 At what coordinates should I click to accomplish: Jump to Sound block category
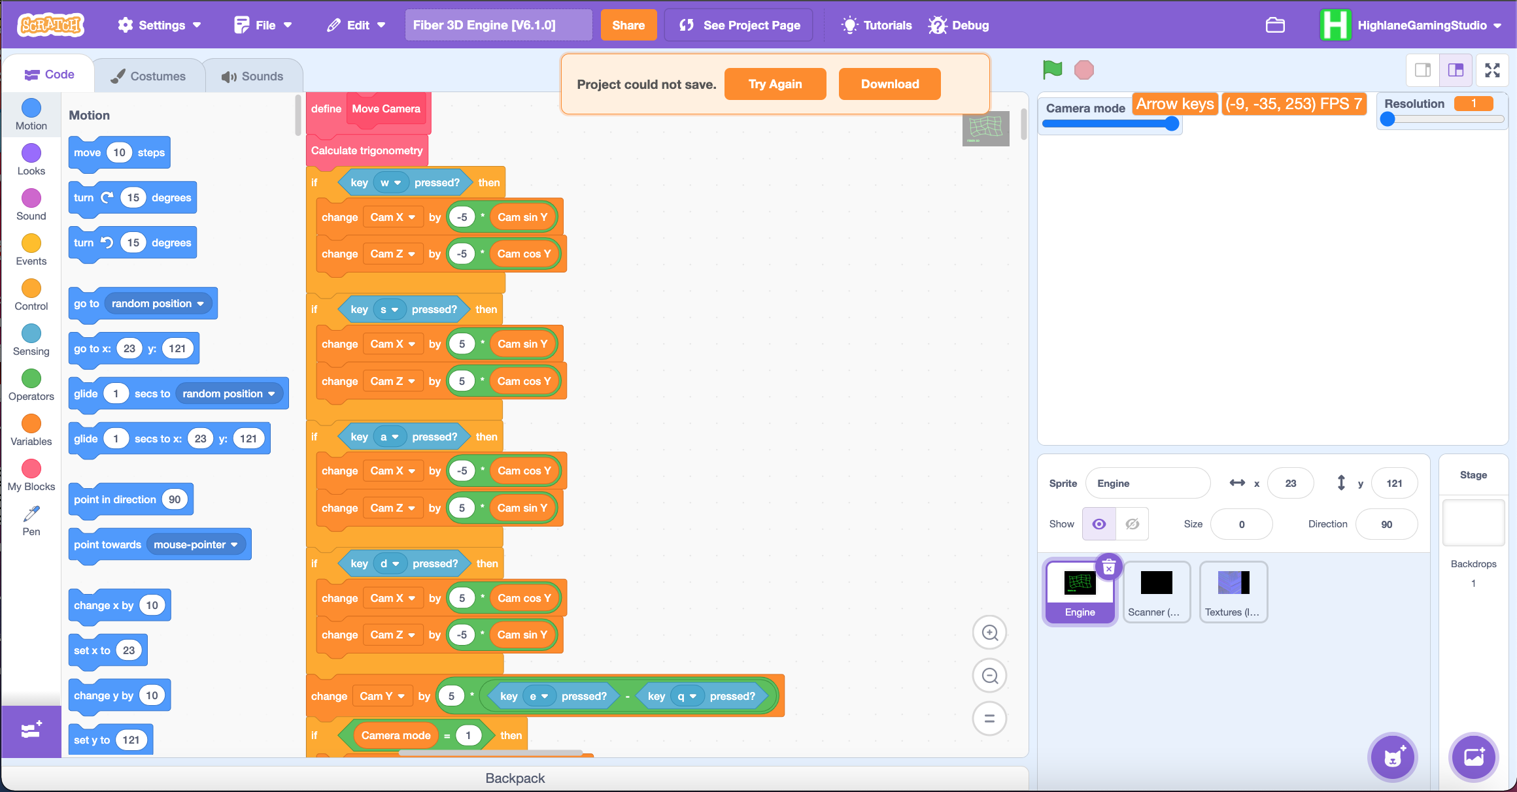[x=31, y=205]
